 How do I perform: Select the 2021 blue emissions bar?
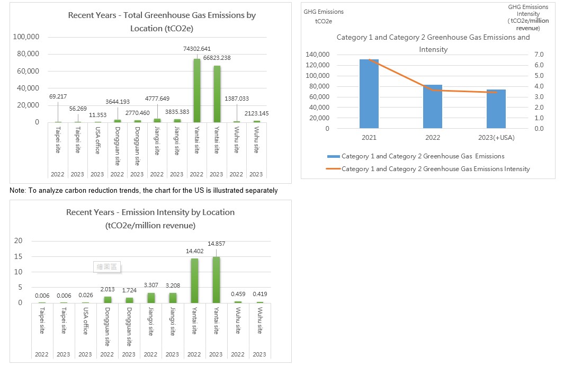[369, 94]
